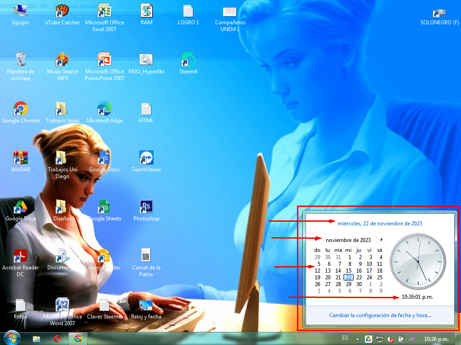461x345 pixels.
Task: Select day 15 in the calendar
Action: coord(348,270)
